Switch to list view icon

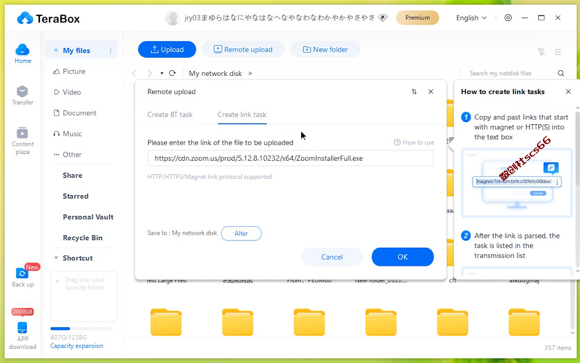tap(558, 52)
